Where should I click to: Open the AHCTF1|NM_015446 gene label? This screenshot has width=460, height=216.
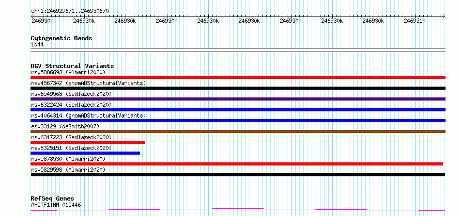[x=56, y=205]
